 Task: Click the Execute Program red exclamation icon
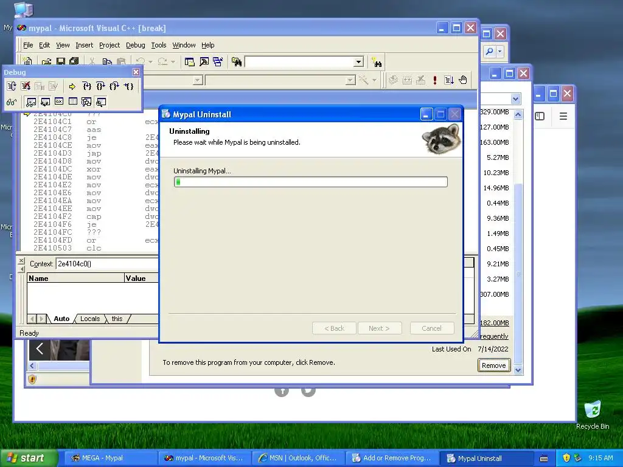tap(435, 80)
